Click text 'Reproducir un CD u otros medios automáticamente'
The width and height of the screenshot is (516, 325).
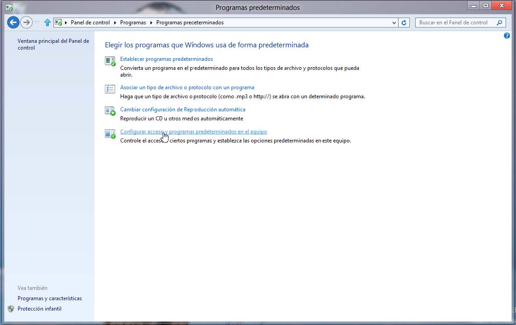[182, 119]
